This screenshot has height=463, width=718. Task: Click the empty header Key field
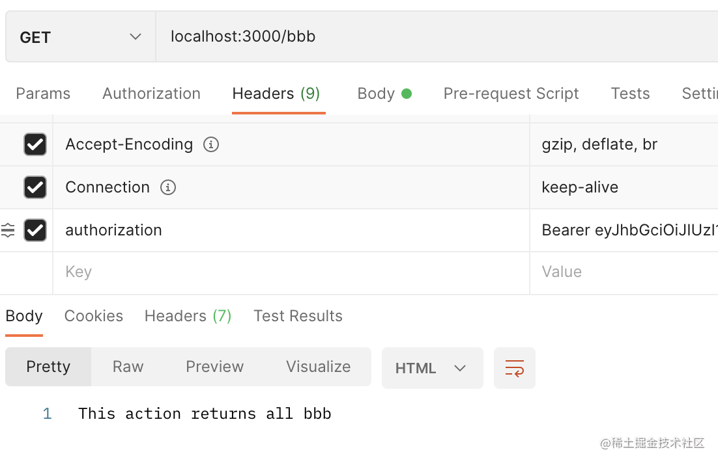pos(287,272)
